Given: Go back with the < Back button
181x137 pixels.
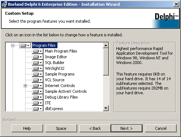Looking at the screenshot, I should (x=95, y=128).
